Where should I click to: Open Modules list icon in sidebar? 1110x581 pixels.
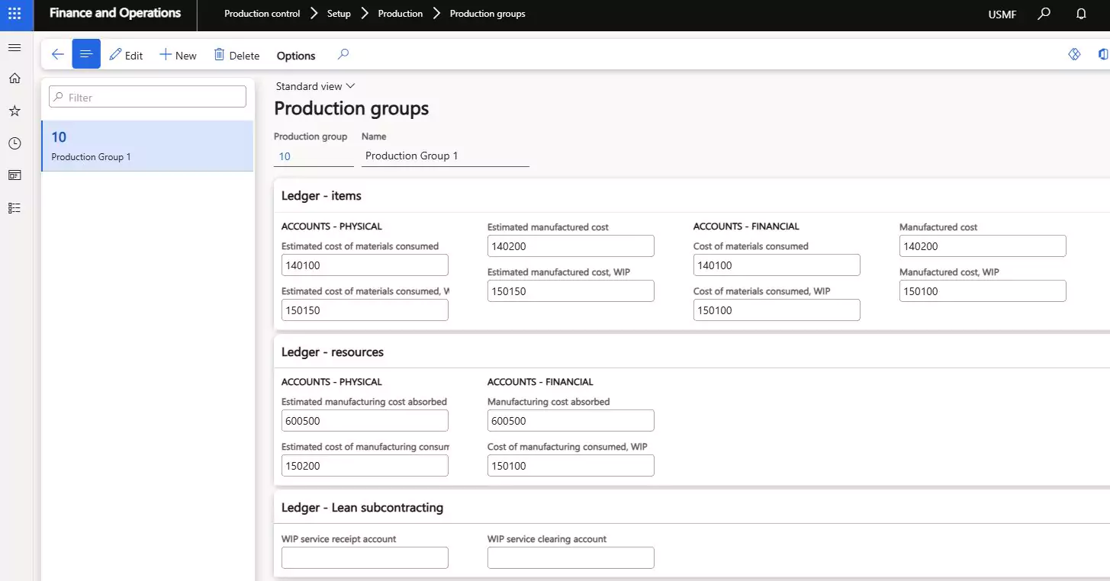point(14,208)
